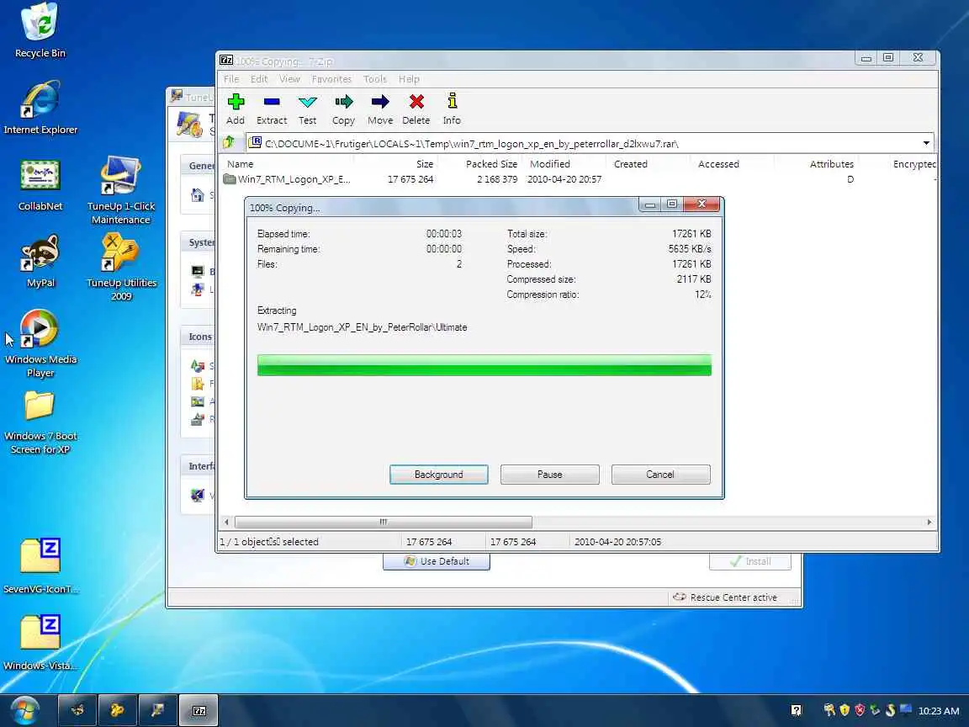Click the Install button in TuneUp window
Screen dimensions: 969x727
point(750,561)
